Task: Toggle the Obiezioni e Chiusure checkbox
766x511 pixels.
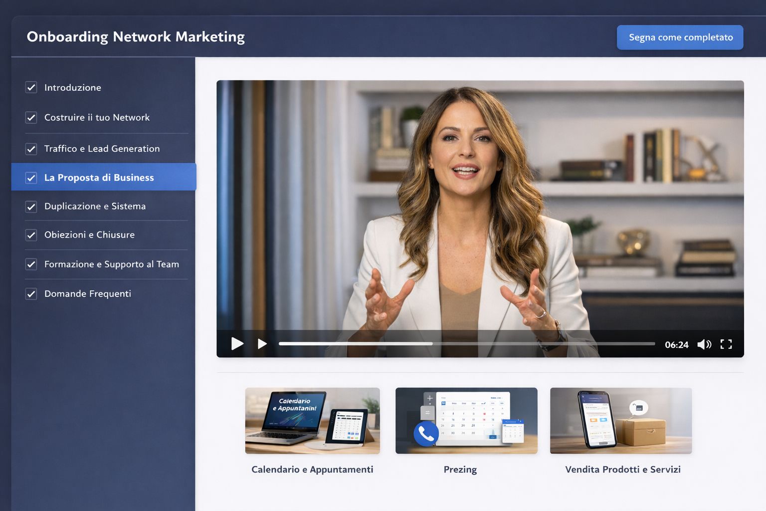Action: click(x=31, y=235)
